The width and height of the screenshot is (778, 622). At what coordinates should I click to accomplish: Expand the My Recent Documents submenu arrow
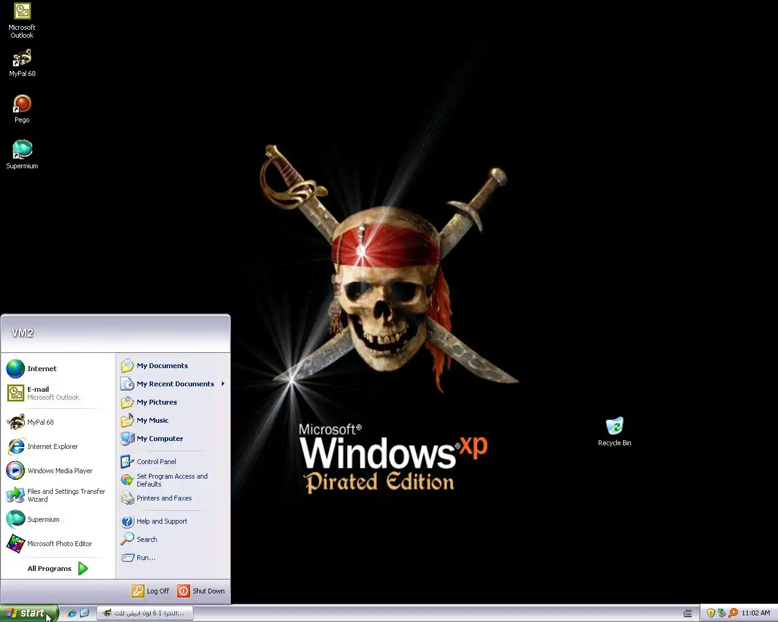223,384
